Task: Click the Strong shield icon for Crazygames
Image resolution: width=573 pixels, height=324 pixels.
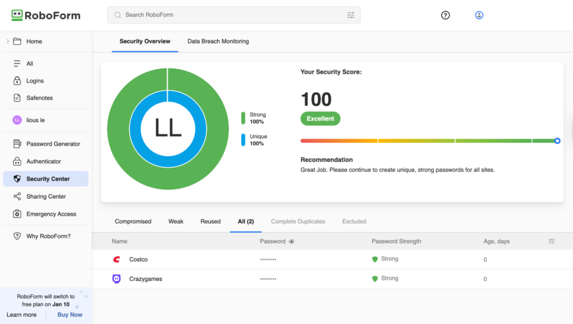Action: (374, 278)
